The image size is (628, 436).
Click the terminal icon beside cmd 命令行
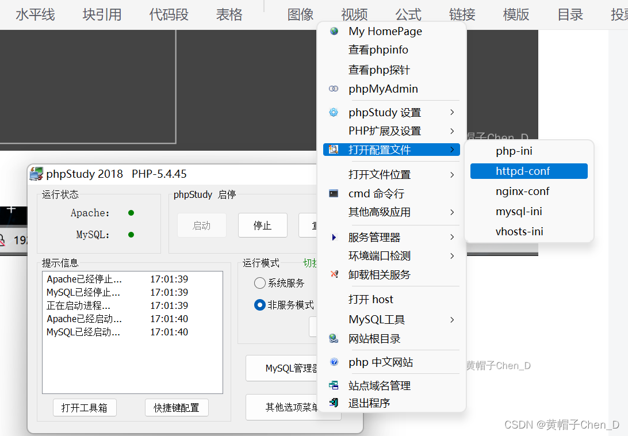pyautogui.click(x=334, y=194)
